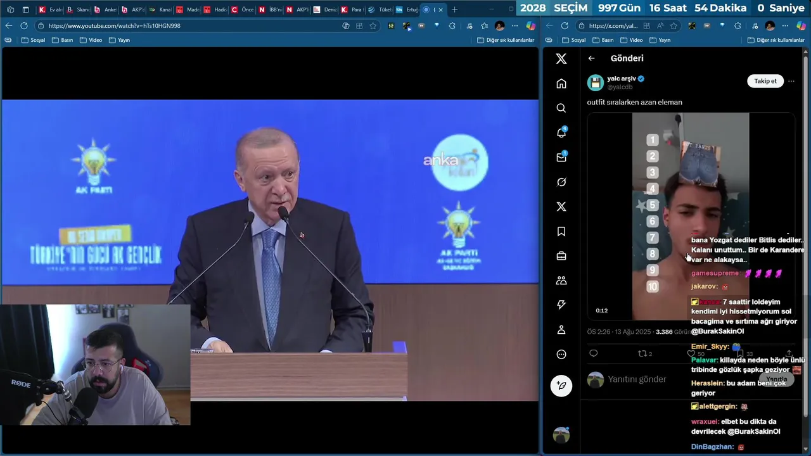Click post timestamp ÖS 2:26
This screenshot has width=811, height=456.
tap(615, 332)
